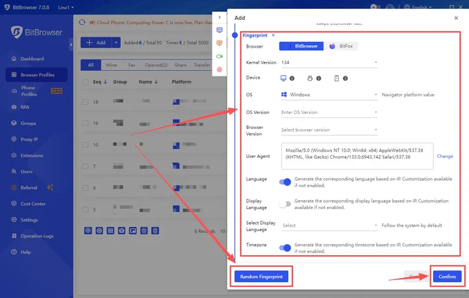Image resolution: width=469 pixels, height=298 pixels.
Task: Click the Confirm button
Action: click(447, 277)
